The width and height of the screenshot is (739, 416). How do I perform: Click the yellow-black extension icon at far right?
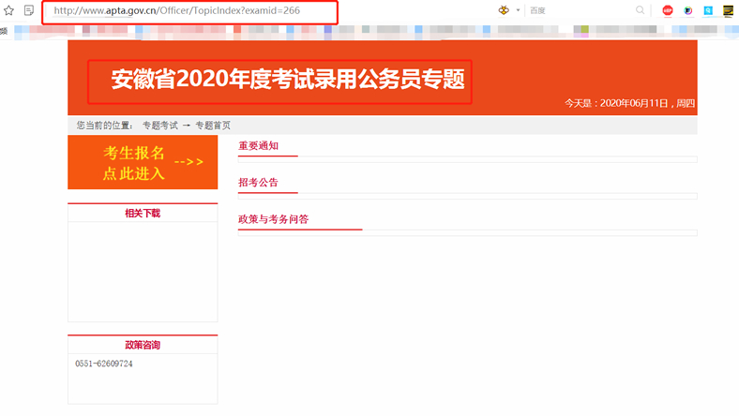coord(728,10)
